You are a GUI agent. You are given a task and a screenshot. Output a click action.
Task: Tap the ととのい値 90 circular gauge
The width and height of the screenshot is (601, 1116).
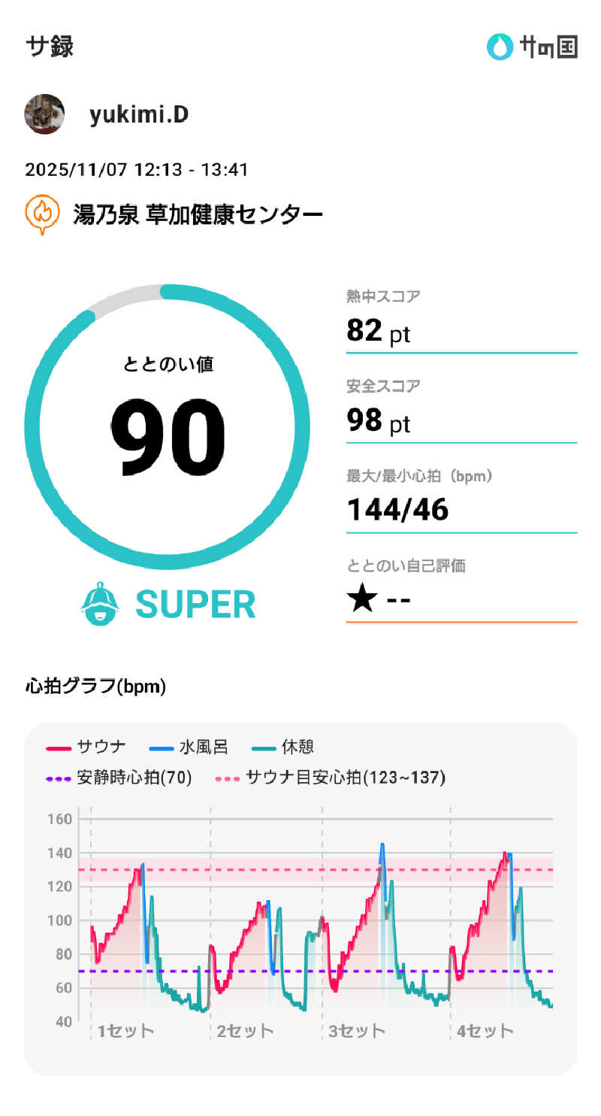point(167,427)
